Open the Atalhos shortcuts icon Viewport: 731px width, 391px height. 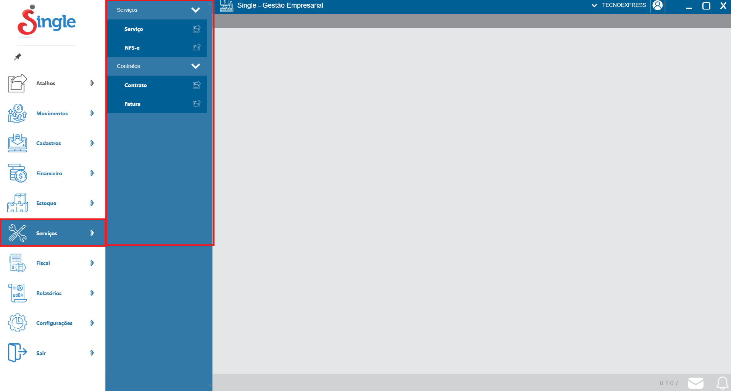(17, 83)
